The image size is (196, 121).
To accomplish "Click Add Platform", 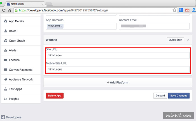I will point(118,83).
